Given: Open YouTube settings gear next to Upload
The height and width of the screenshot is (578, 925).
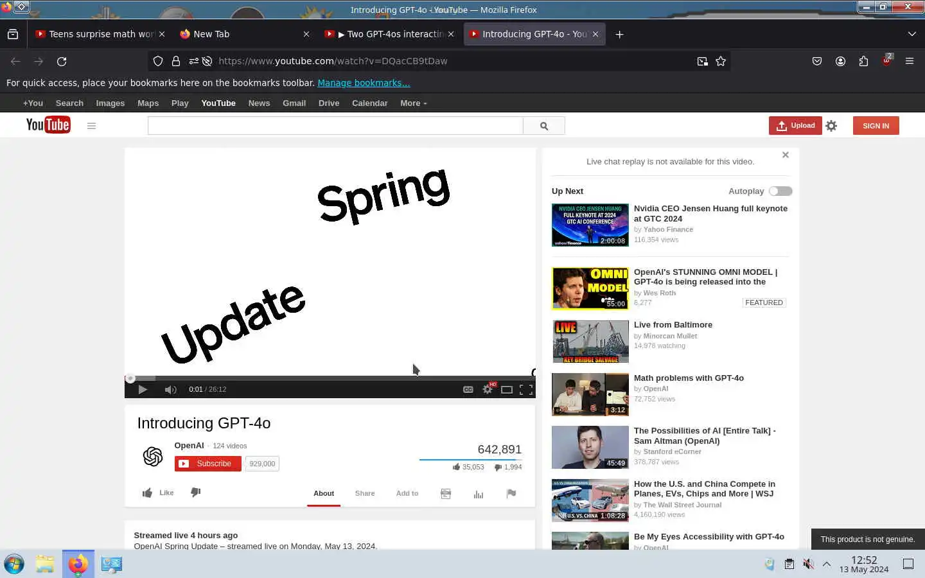Looking at the screenshot, I should pos(832,126).
